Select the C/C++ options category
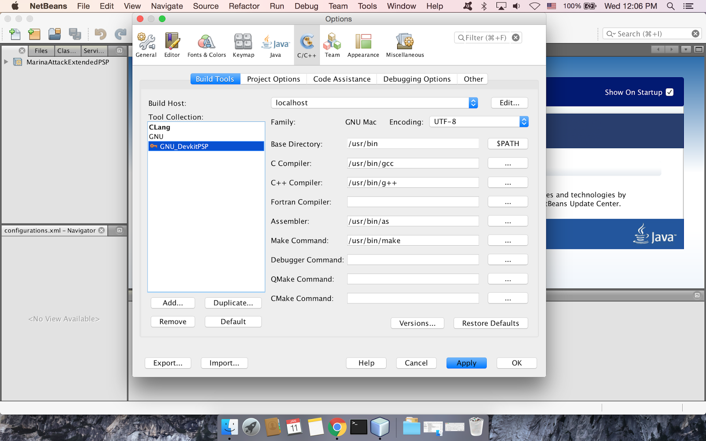 pyautogui.click(x=307, y=45)
